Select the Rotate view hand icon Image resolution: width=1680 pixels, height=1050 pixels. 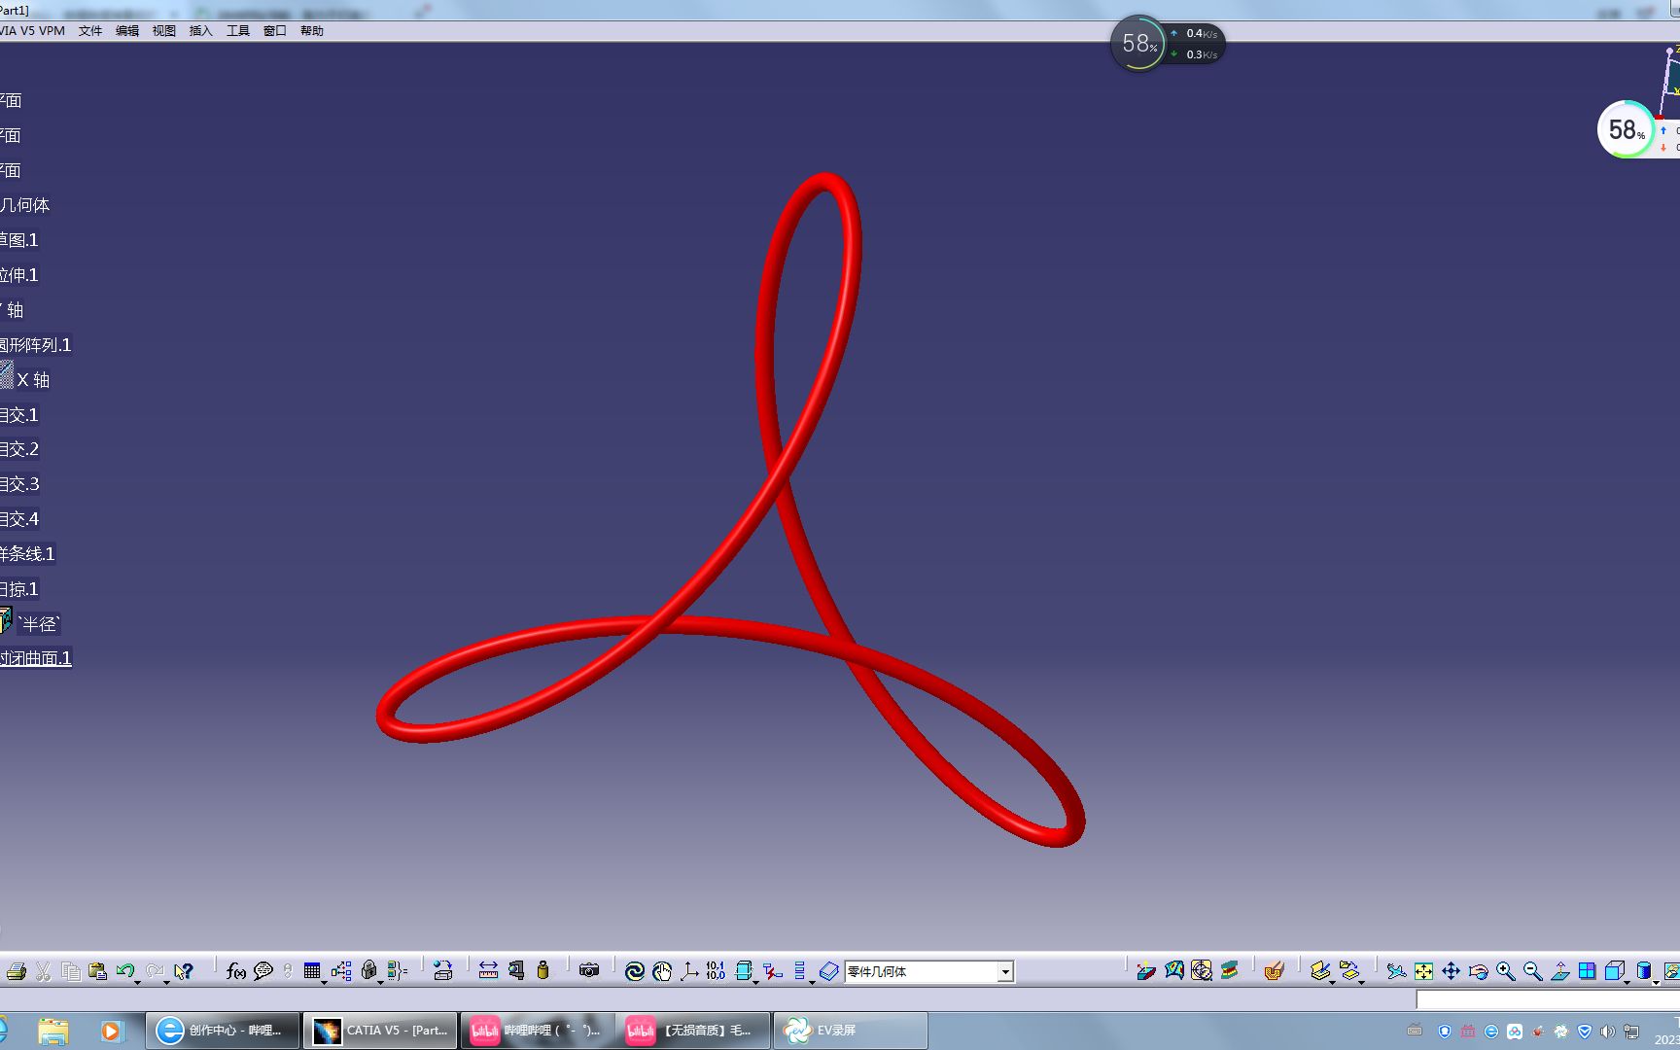pos(1478,970)
